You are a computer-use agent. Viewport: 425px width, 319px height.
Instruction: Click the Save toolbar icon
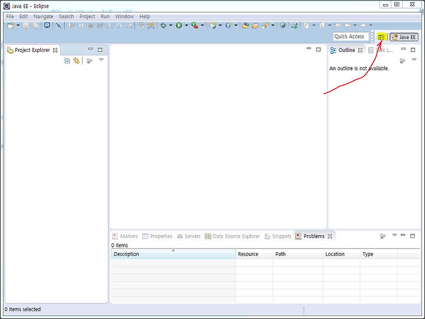[x=26, y=25]
